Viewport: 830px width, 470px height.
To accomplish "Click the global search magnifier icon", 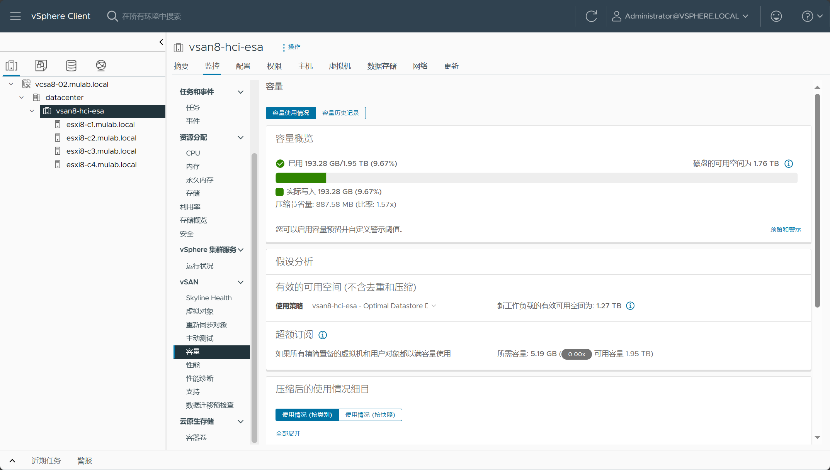I will [x=112, y=16].
